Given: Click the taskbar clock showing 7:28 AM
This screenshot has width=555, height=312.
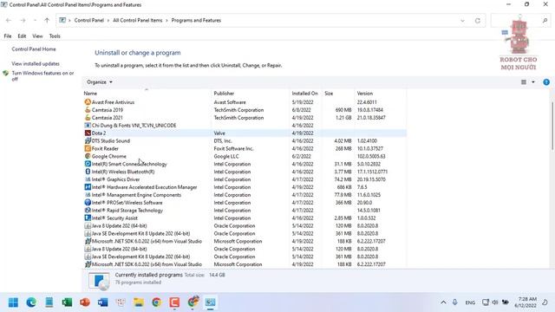Looking at the screenshot, I should point(526,302).
